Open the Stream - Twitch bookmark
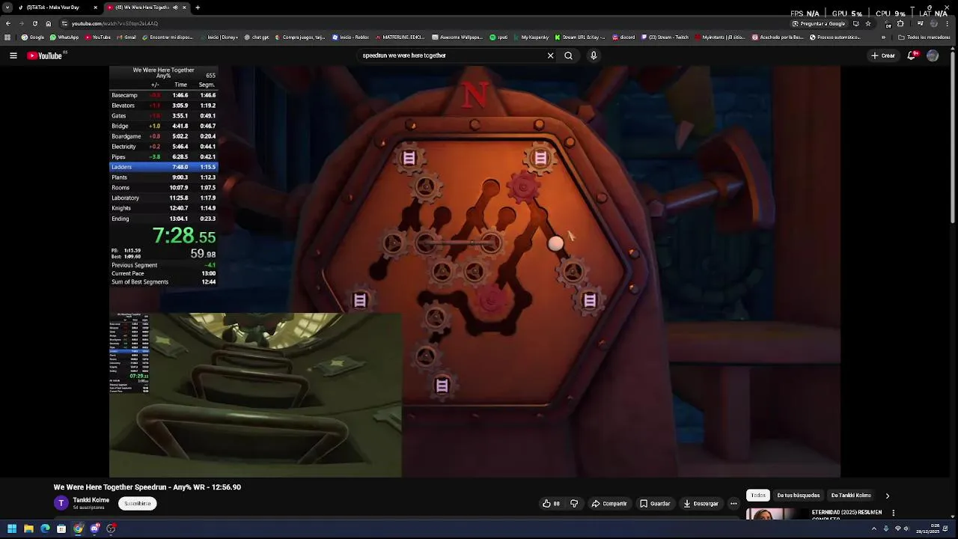The height and width of the screenshot is (539, 958). (x=665, y=37)
